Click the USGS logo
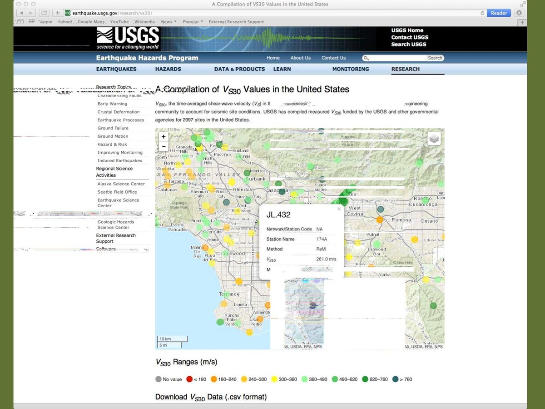The height and width of the screenshot is (409, 545). tap(128, 38)
